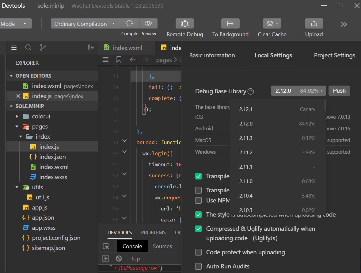Image resolution: width=361 pixels, height=273 pixels.
Task: Toggle the editor outline list icon
Action: pos(105,60)
